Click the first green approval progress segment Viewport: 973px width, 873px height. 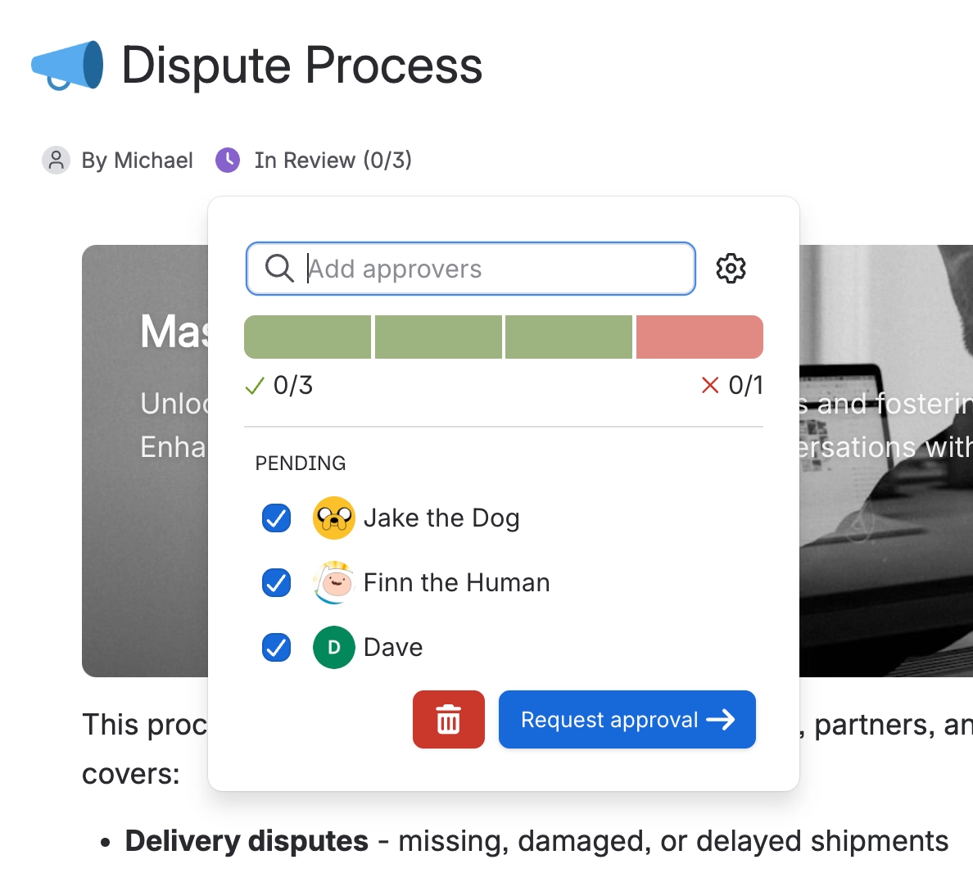pos(308,337)
